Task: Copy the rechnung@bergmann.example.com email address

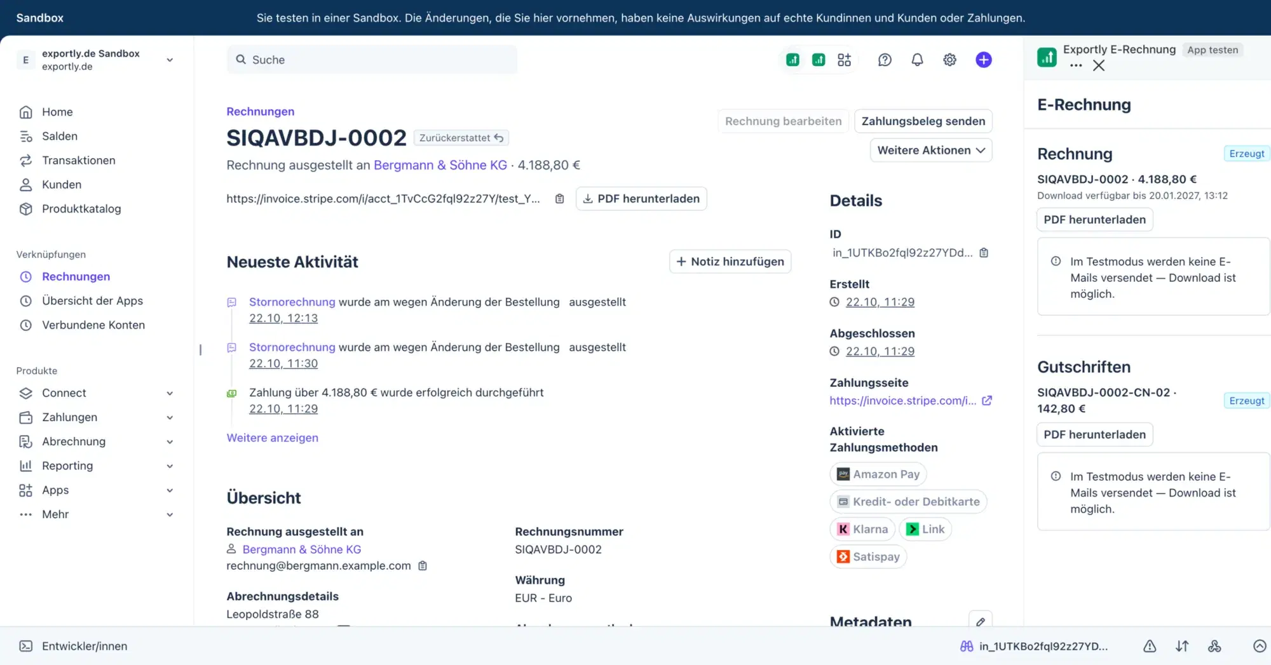Action: (x=422, y=565)
